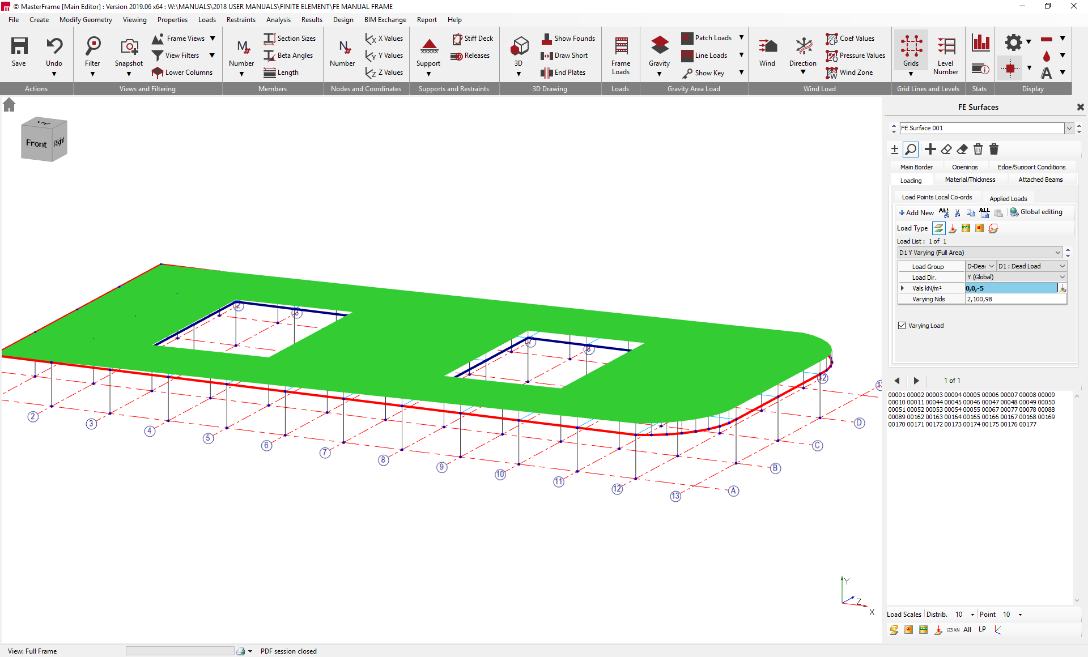This screenshot has height=657, width=1088.
Task: Switch to the Material/Thickness tab
Action: pyautogui.click(x=970, y=180)
